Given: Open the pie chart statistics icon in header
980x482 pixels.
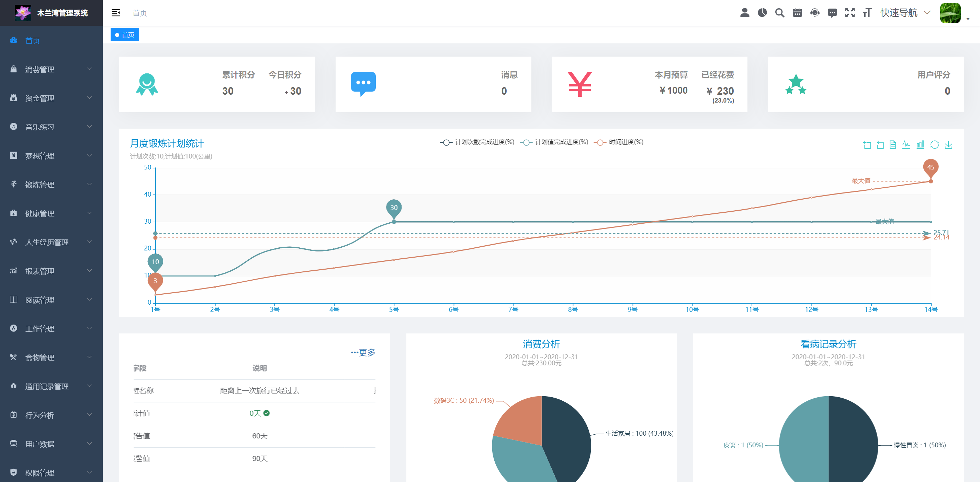Looking at the screenshot, I should pyautogui.click(x=762, y=13).
